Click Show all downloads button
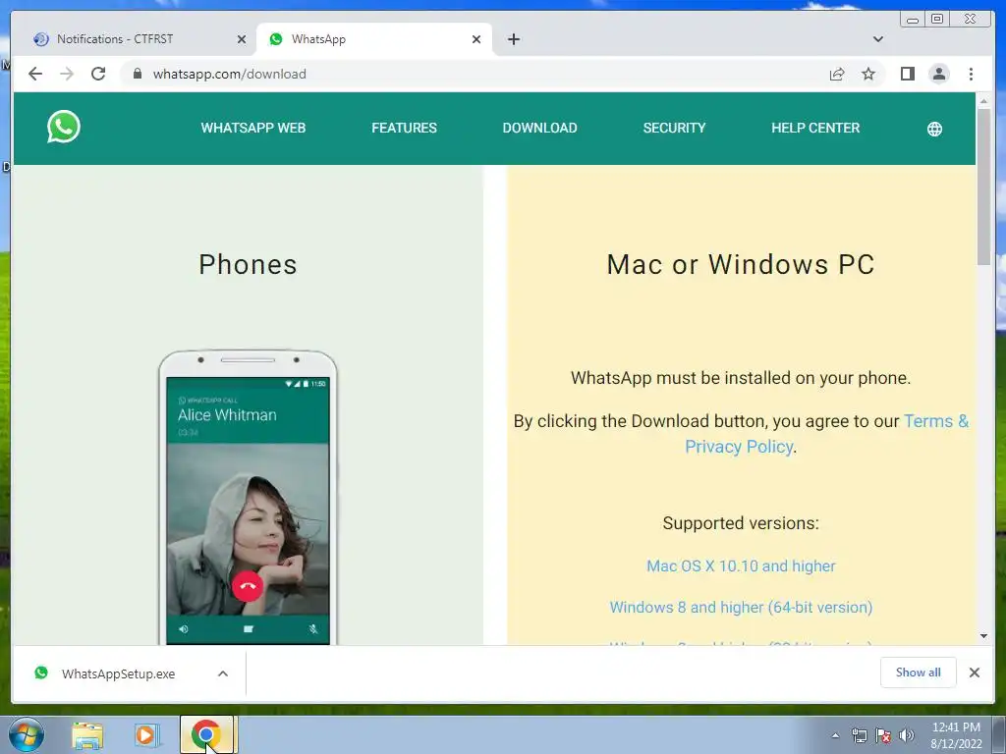Viewport: 1006px width, 754px height. point(919,672)
